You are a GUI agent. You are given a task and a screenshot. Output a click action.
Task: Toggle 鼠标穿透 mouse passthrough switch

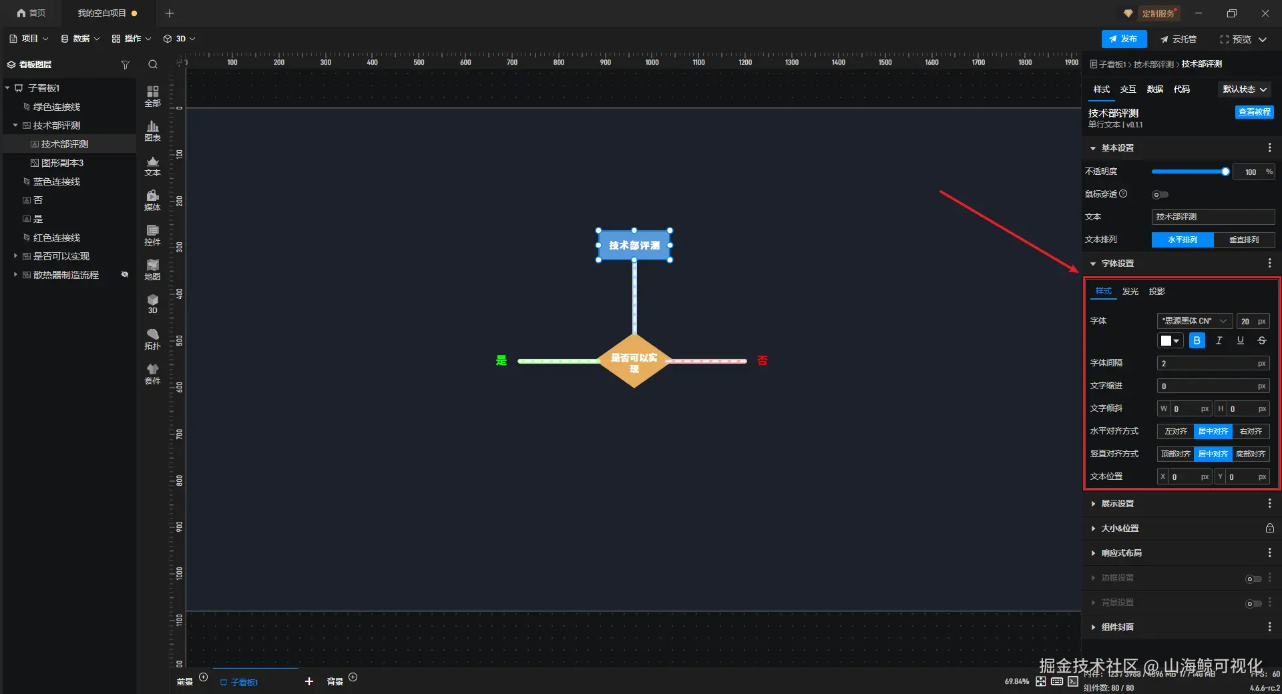(1160, 195)
